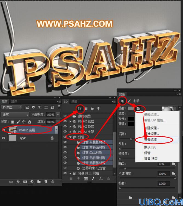Filter layers by smart object icon

52,107
